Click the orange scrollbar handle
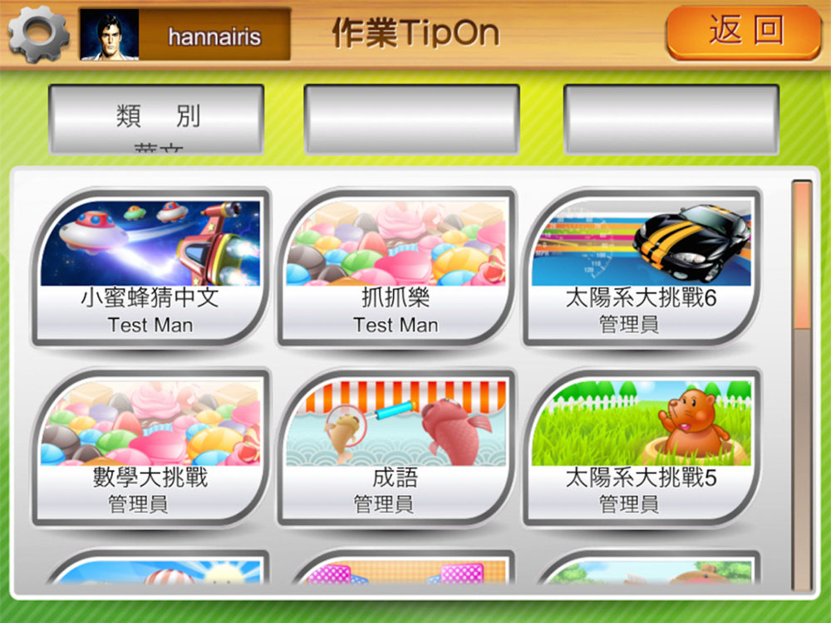 802,256
